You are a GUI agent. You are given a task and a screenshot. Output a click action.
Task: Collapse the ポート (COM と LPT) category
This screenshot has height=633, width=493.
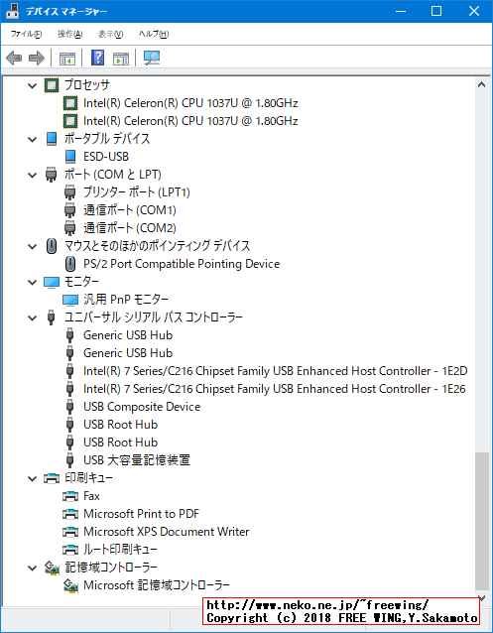(33, 176)
